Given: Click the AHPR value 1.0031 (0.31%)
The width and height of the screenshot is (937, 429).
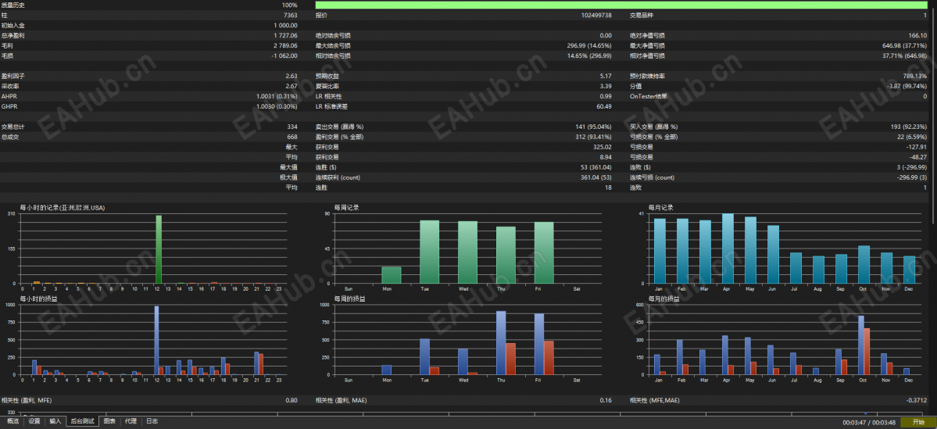Looking at the screenshot, I should pos(277,96).
